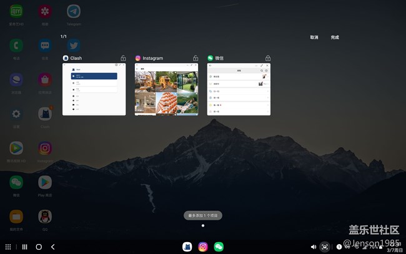This screenshot has height=254, width=406.
Task: Toggle lock on the Instagram window card
Action: (x=196, y=58)
